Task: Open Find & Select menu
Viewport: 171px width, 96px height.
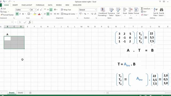Action: point(161,12)
